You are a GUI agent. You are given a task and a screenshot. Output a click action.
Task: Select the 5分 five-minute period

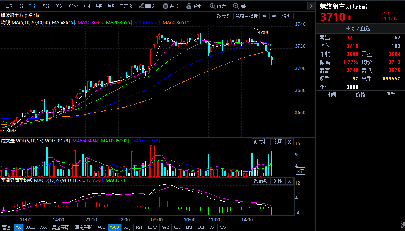[x=32, y=6]
